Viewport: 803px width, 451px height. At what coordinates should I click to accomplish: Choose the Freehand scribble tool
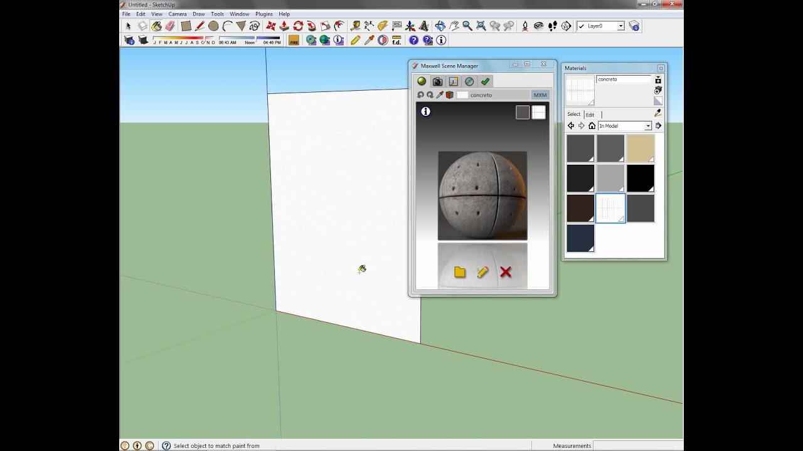(x=254, y=26)
